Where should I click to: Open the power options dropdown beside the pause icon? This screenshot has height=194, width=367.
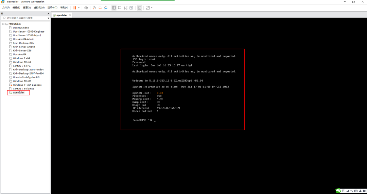click(x=79, y=8)
